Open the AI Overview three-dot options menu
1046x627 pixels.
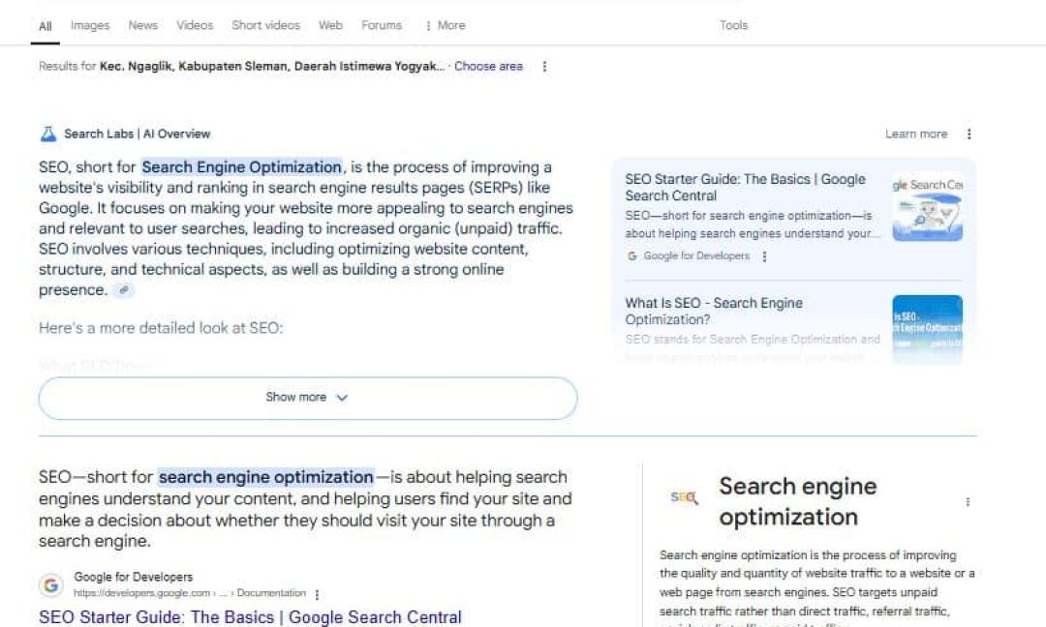coord(969,134)
